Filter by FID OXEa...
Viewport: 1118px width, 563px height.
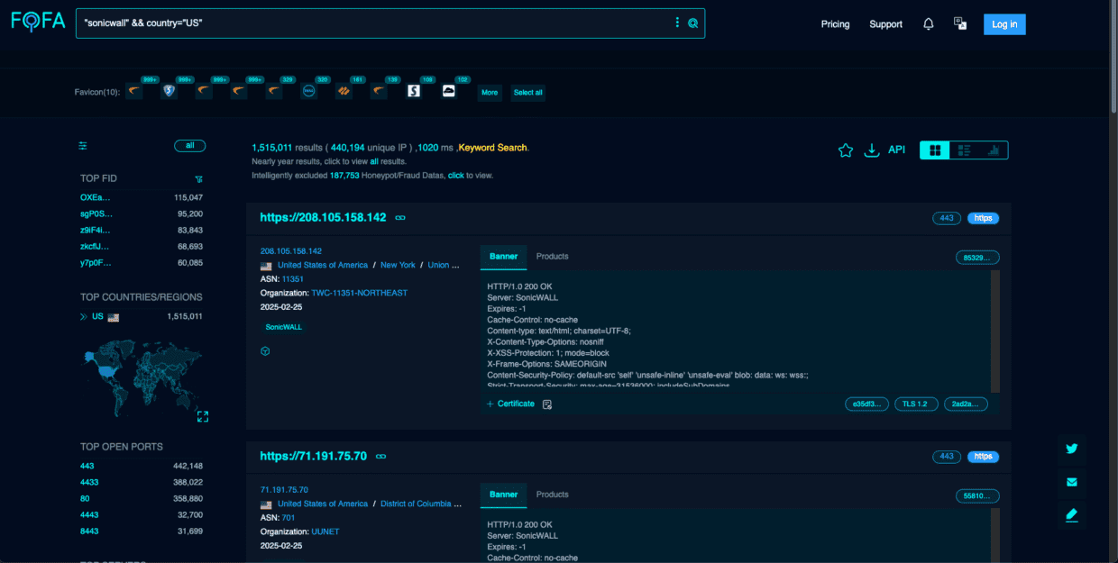pyautogui.click(x=95, y=197)
